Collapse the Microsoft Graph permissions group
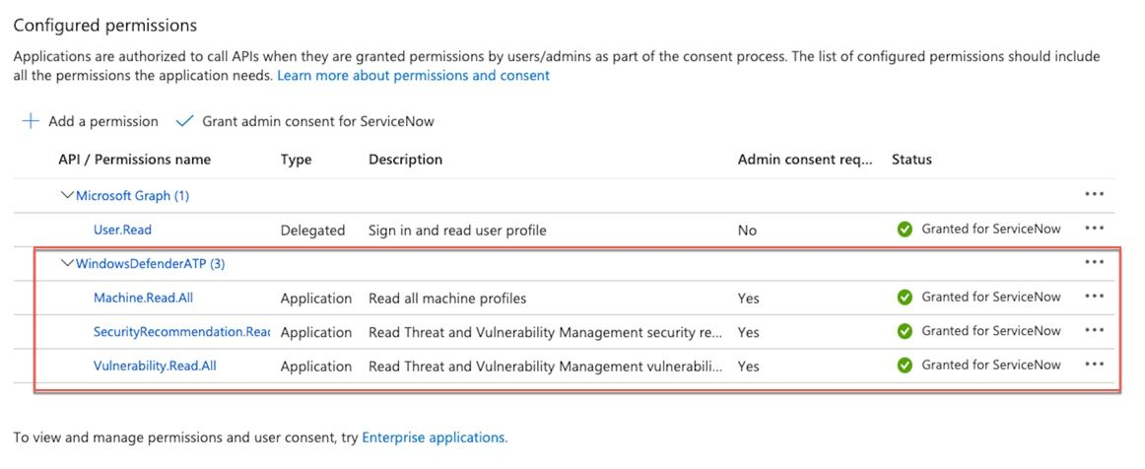The image size is (1145, 469). coord(67,195)
